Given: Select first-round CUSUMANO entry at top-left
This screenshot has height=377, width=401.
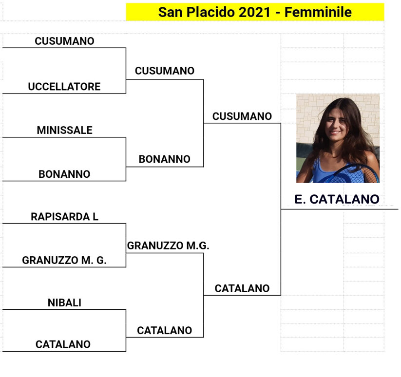Looking at the screenshot, I should (x=64, y=41).
